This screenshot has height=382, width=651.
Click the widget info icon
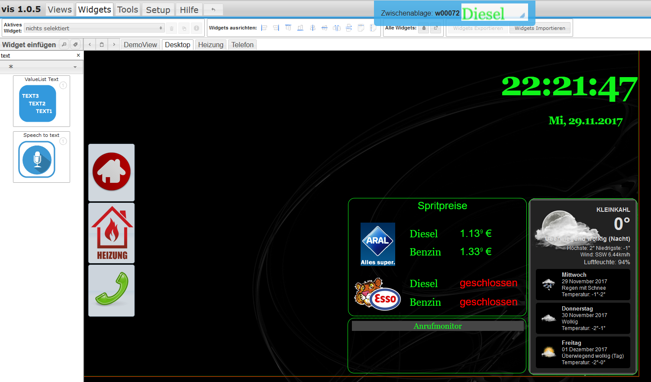pyautogui.click(x=197, y=28)
